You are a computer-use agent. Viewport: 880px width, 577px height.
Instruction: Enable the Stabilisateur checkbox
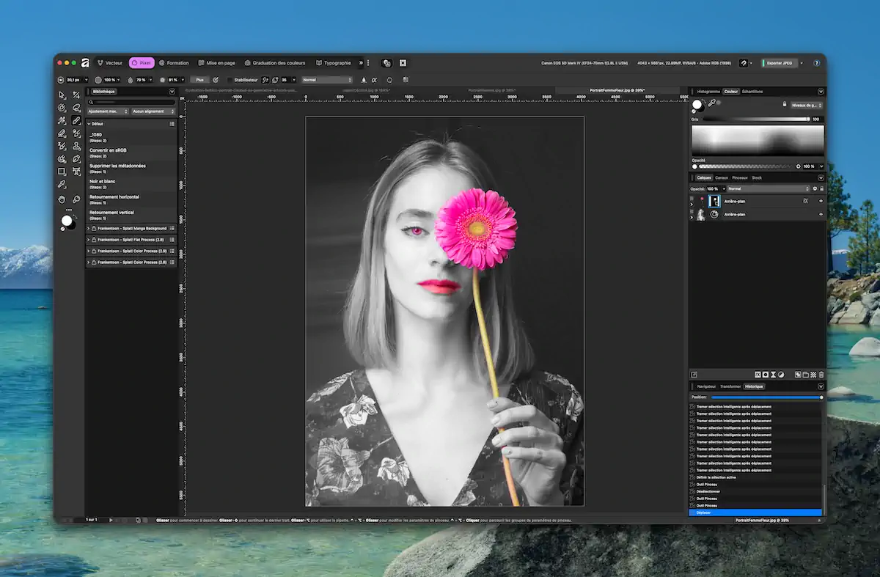pyautogui.click(x=229, y=80)
